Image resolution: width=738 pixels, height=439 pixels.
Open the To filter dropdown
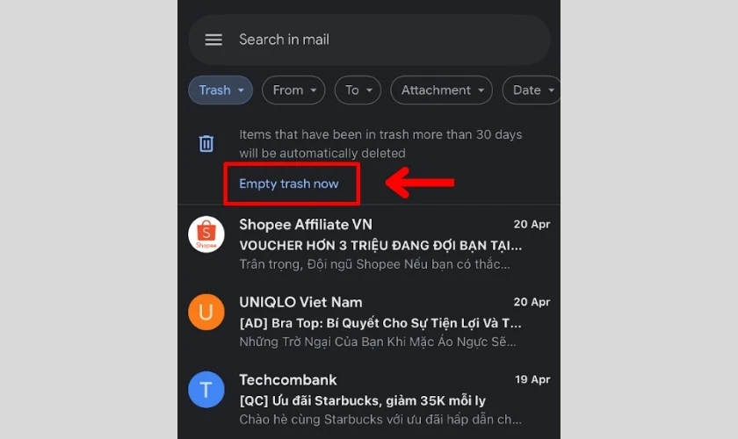[x=358, y=90]
